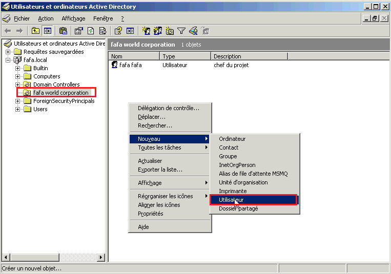Click the fafa.local domain icon in tree
Viewport: 391px width, 274px height.
(x=17, y=60)
